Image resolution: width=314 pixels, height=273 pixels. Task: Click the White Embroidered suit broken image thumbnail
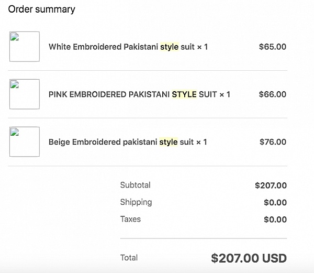25,47
